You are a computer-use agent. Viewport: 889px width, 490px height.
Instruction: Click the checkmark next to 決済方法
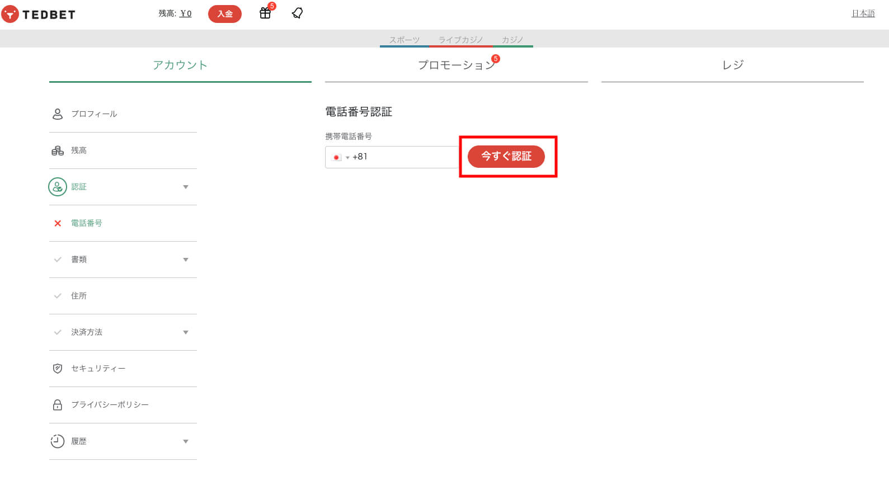tap(58, 332)
